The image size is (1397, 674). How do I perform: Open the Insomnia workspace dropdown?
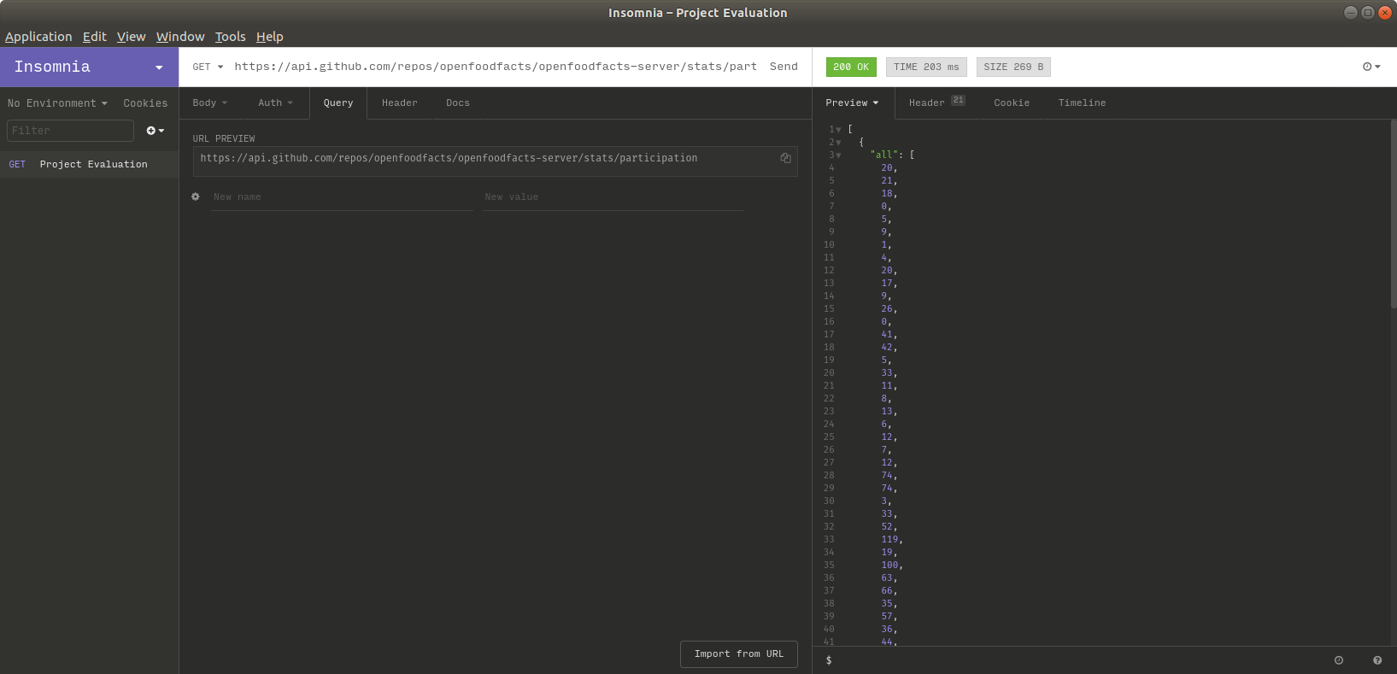point(89,67)
